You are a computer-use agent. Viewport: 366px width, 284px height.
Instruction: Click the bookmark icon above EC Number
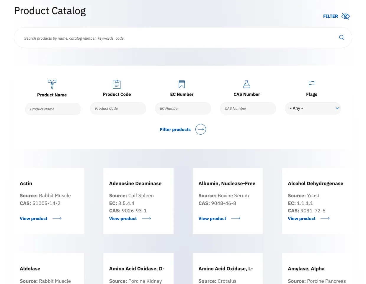(x=182, y=84)
